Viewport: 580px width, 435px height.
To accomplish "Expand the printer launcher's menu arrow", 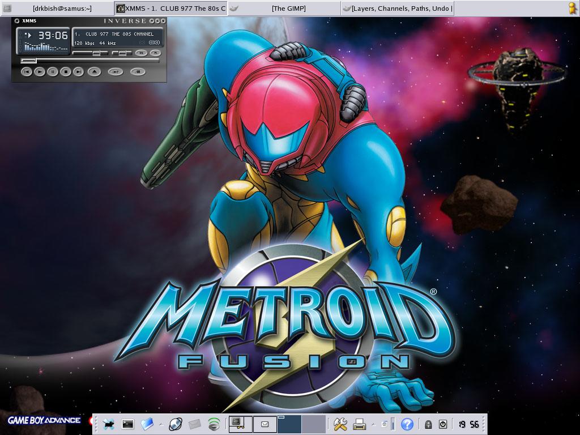I will 374,425.
